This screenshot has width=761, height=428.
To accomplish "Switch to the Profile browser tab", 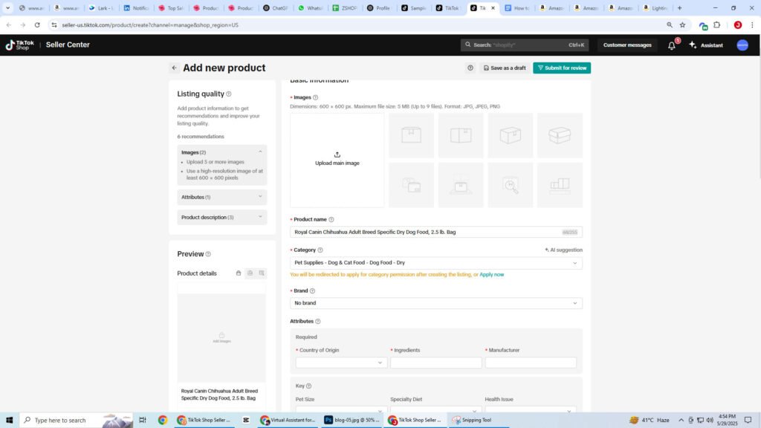I will coord(379,7).
